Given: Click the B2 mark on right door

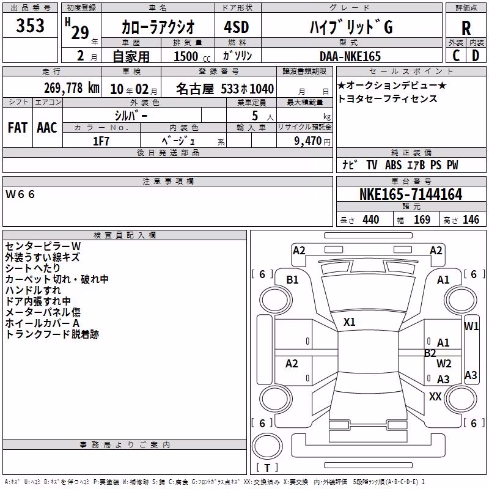Looking at the screenshot, I should pyautogui.click(x=430, y=353).
